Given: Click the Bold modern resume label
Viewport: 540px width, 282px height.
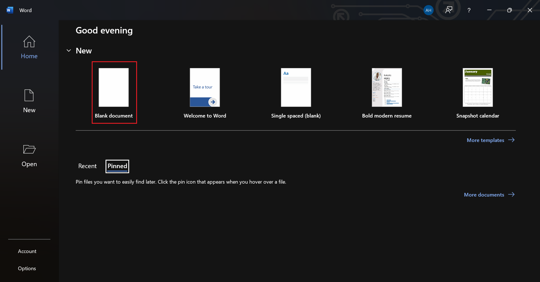Looking at the screenshot, I should point(387,116).
